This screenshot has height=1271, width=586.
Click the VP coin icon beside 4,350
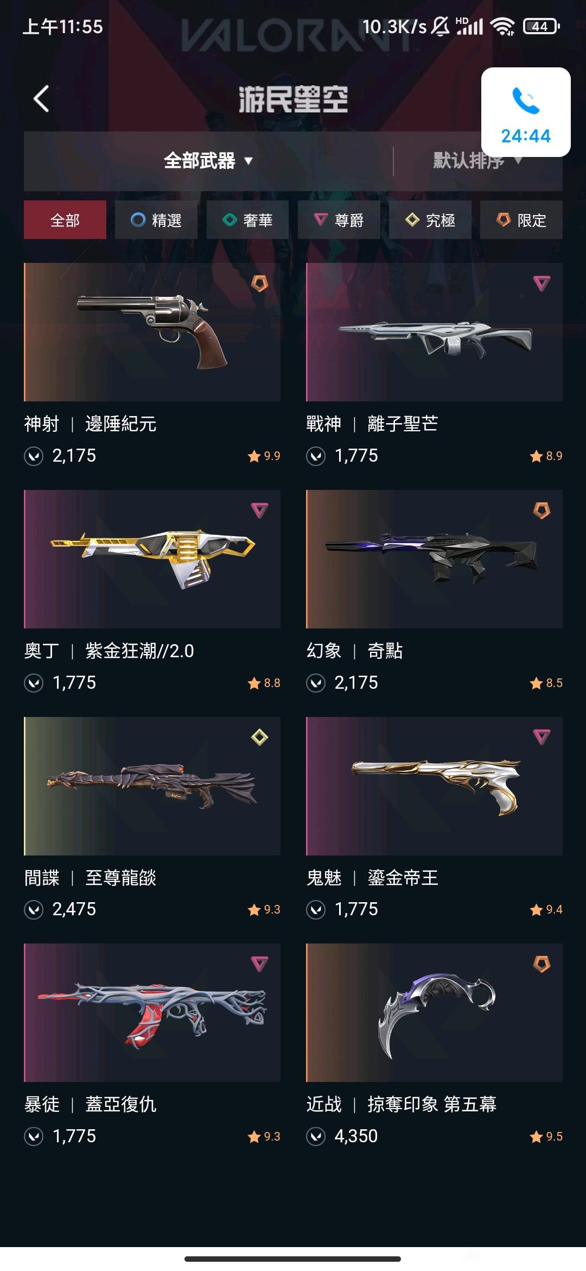pos(316,1136)
